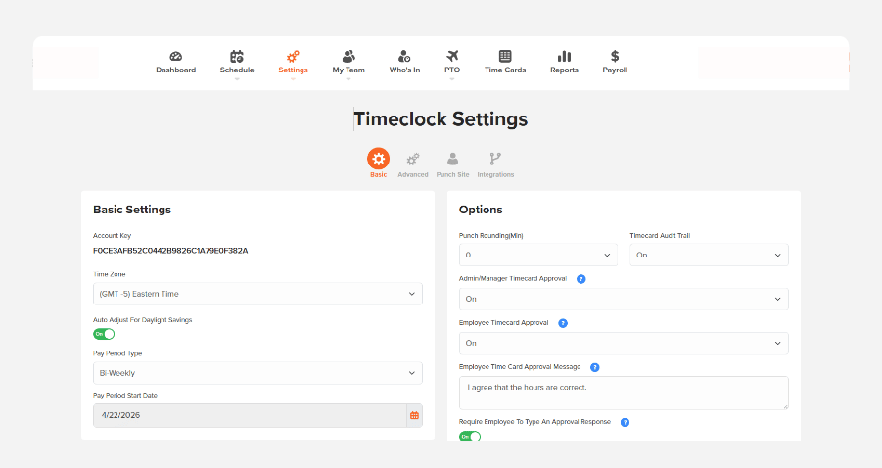Image resolution: width=882 pixels, height=468 pixels.
Task: Open PTO airplane icon
Action: pyautogui.click(x=452, y=56)
